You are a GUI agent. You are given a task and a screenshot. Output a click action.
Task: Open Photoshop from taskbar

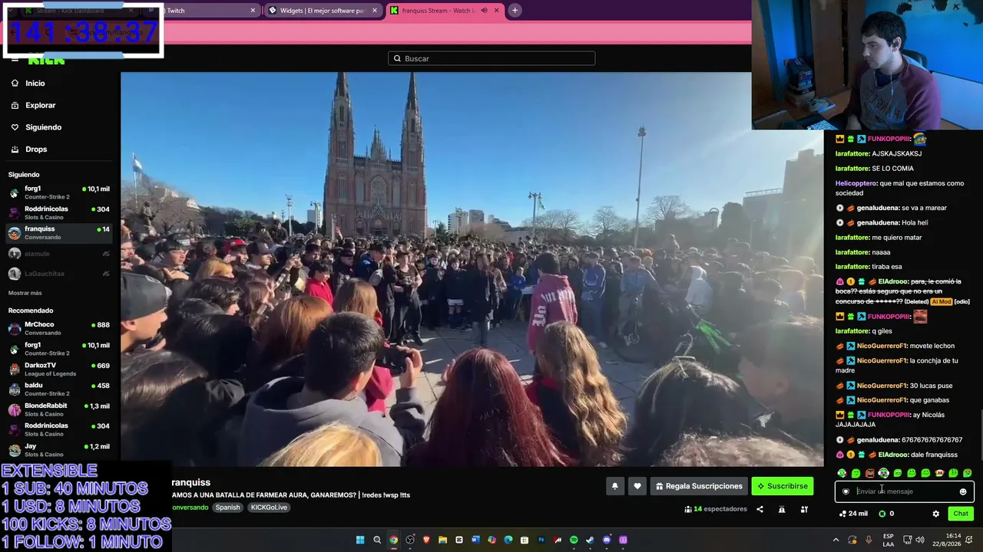tap(541, 540)
